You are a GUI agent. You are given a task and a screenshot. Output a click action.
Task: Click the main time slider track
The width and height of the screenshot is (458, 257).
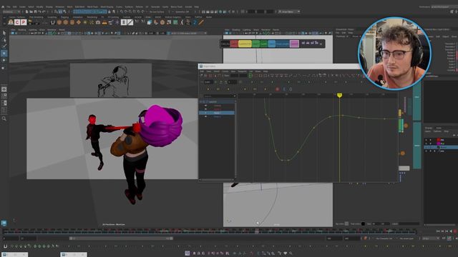point(209,231)
